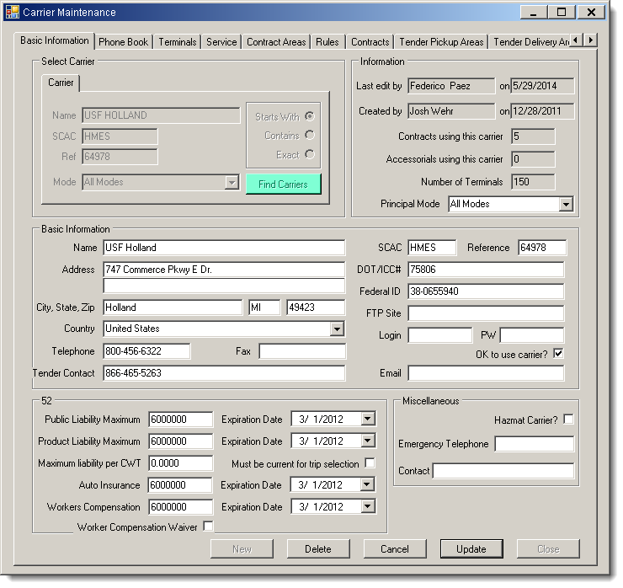Check Must be current for trip selection

370,463
